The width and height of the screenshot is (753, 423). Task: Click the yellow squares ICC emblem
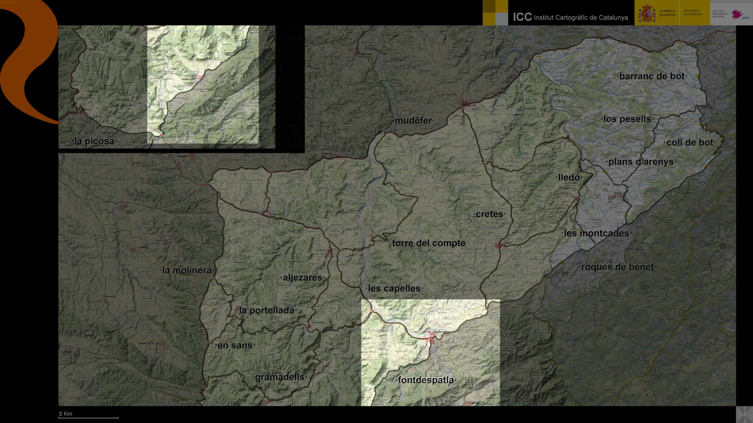(x=495, y=12)
